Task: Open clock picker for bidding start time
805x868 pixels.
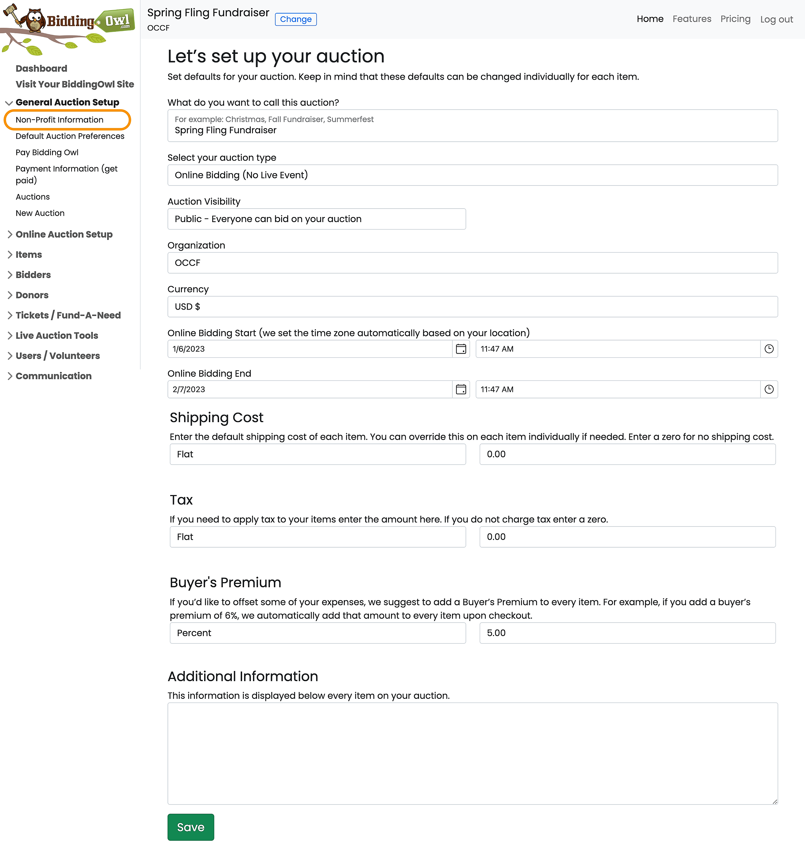Action: click(769, 349)
